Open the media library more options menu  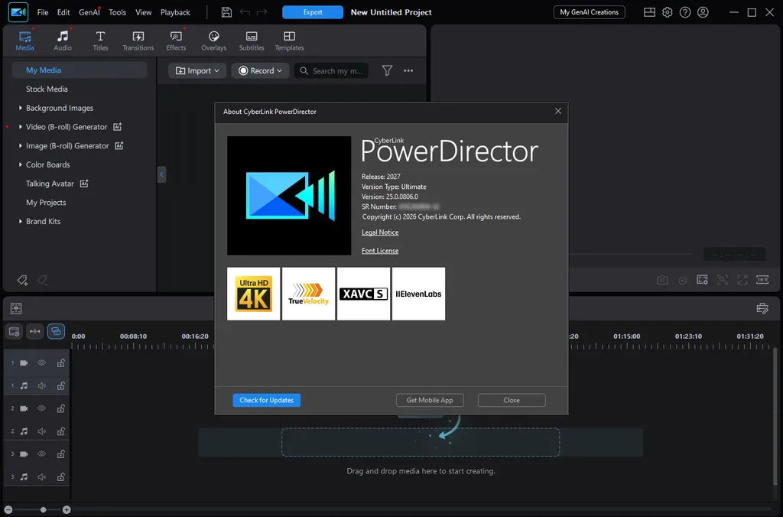pyautogui.click(x=408, y=71)
